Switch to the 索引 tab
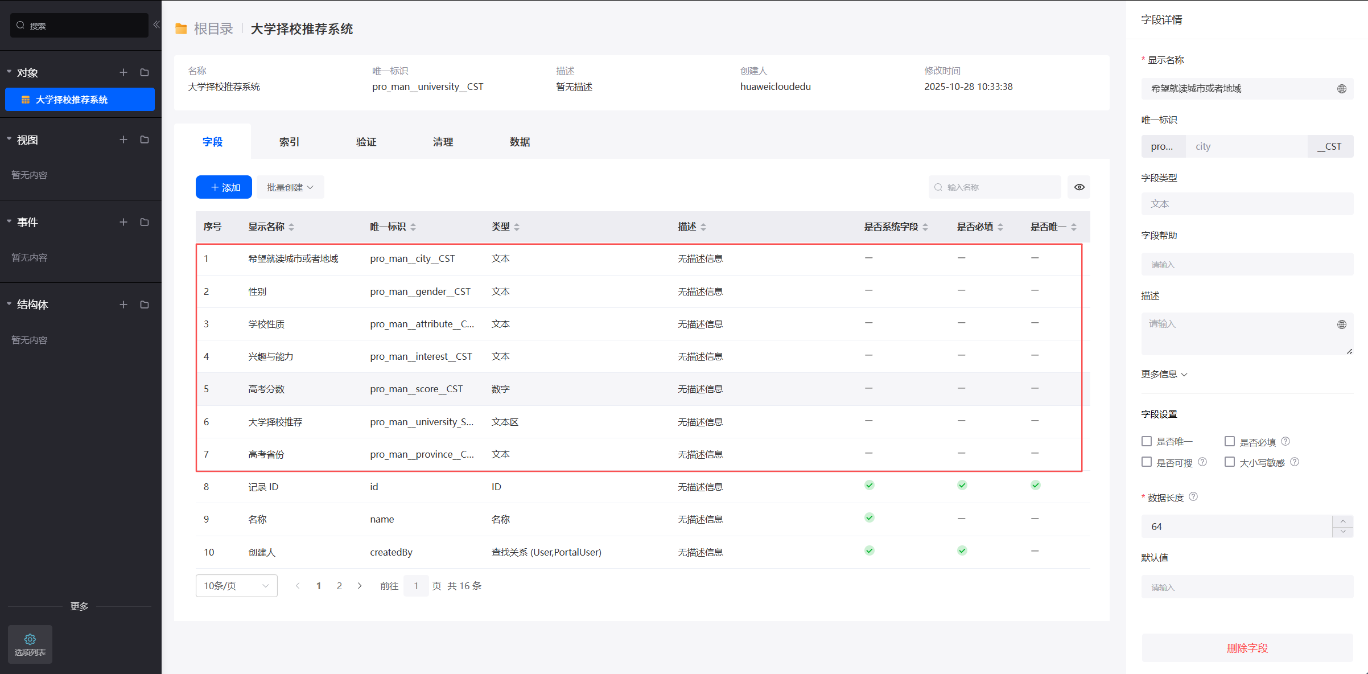1368x674 pixels. [289, 142]
